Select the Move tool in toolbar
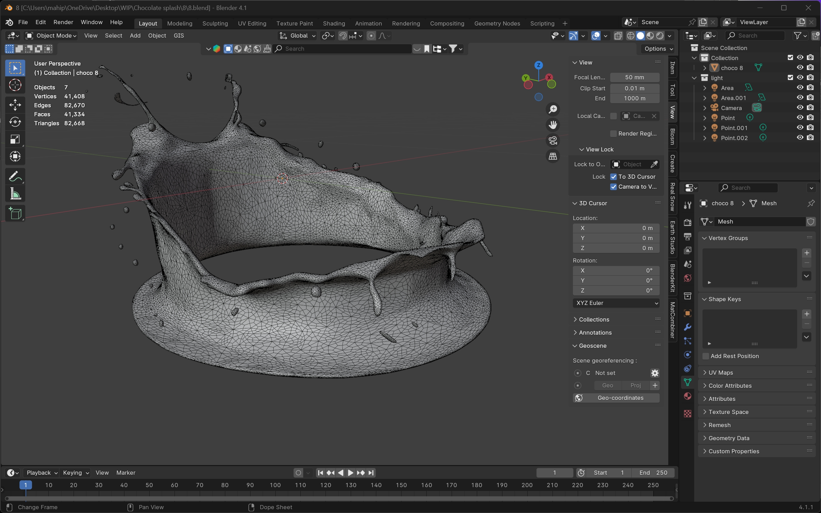 pos(15,105)
